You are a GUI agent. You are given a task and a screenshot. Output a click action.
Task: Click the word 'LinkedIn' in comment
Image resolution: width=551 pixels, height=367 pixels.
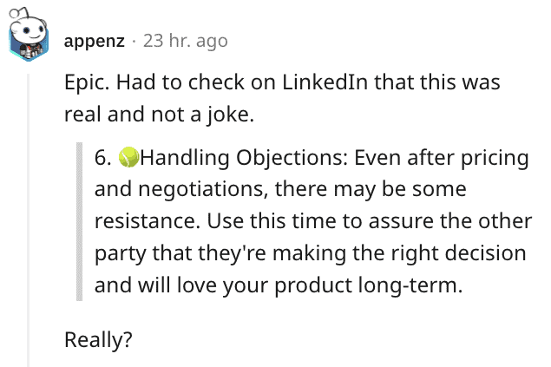tap(325, 82)
